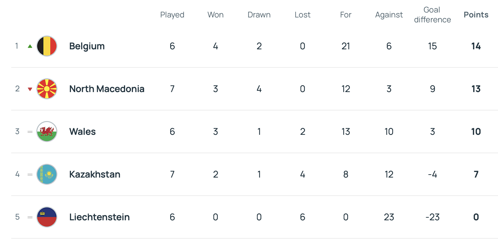Click the Played column header
498x242 pixels.
coord(172,15)
